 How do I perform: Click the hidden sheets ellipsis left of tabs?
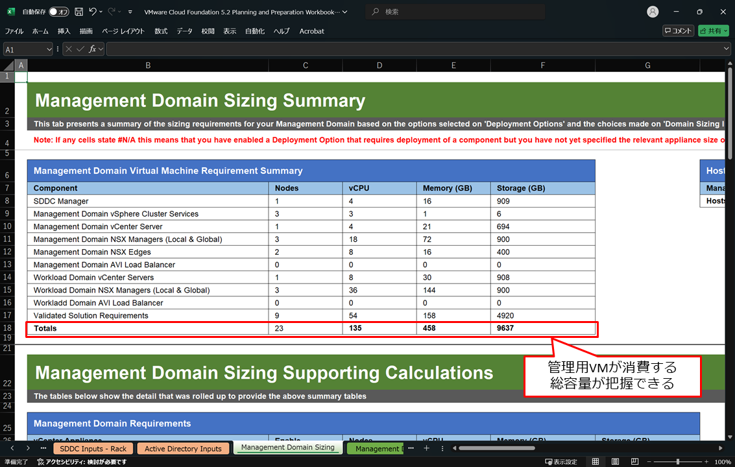coord(43,449)
